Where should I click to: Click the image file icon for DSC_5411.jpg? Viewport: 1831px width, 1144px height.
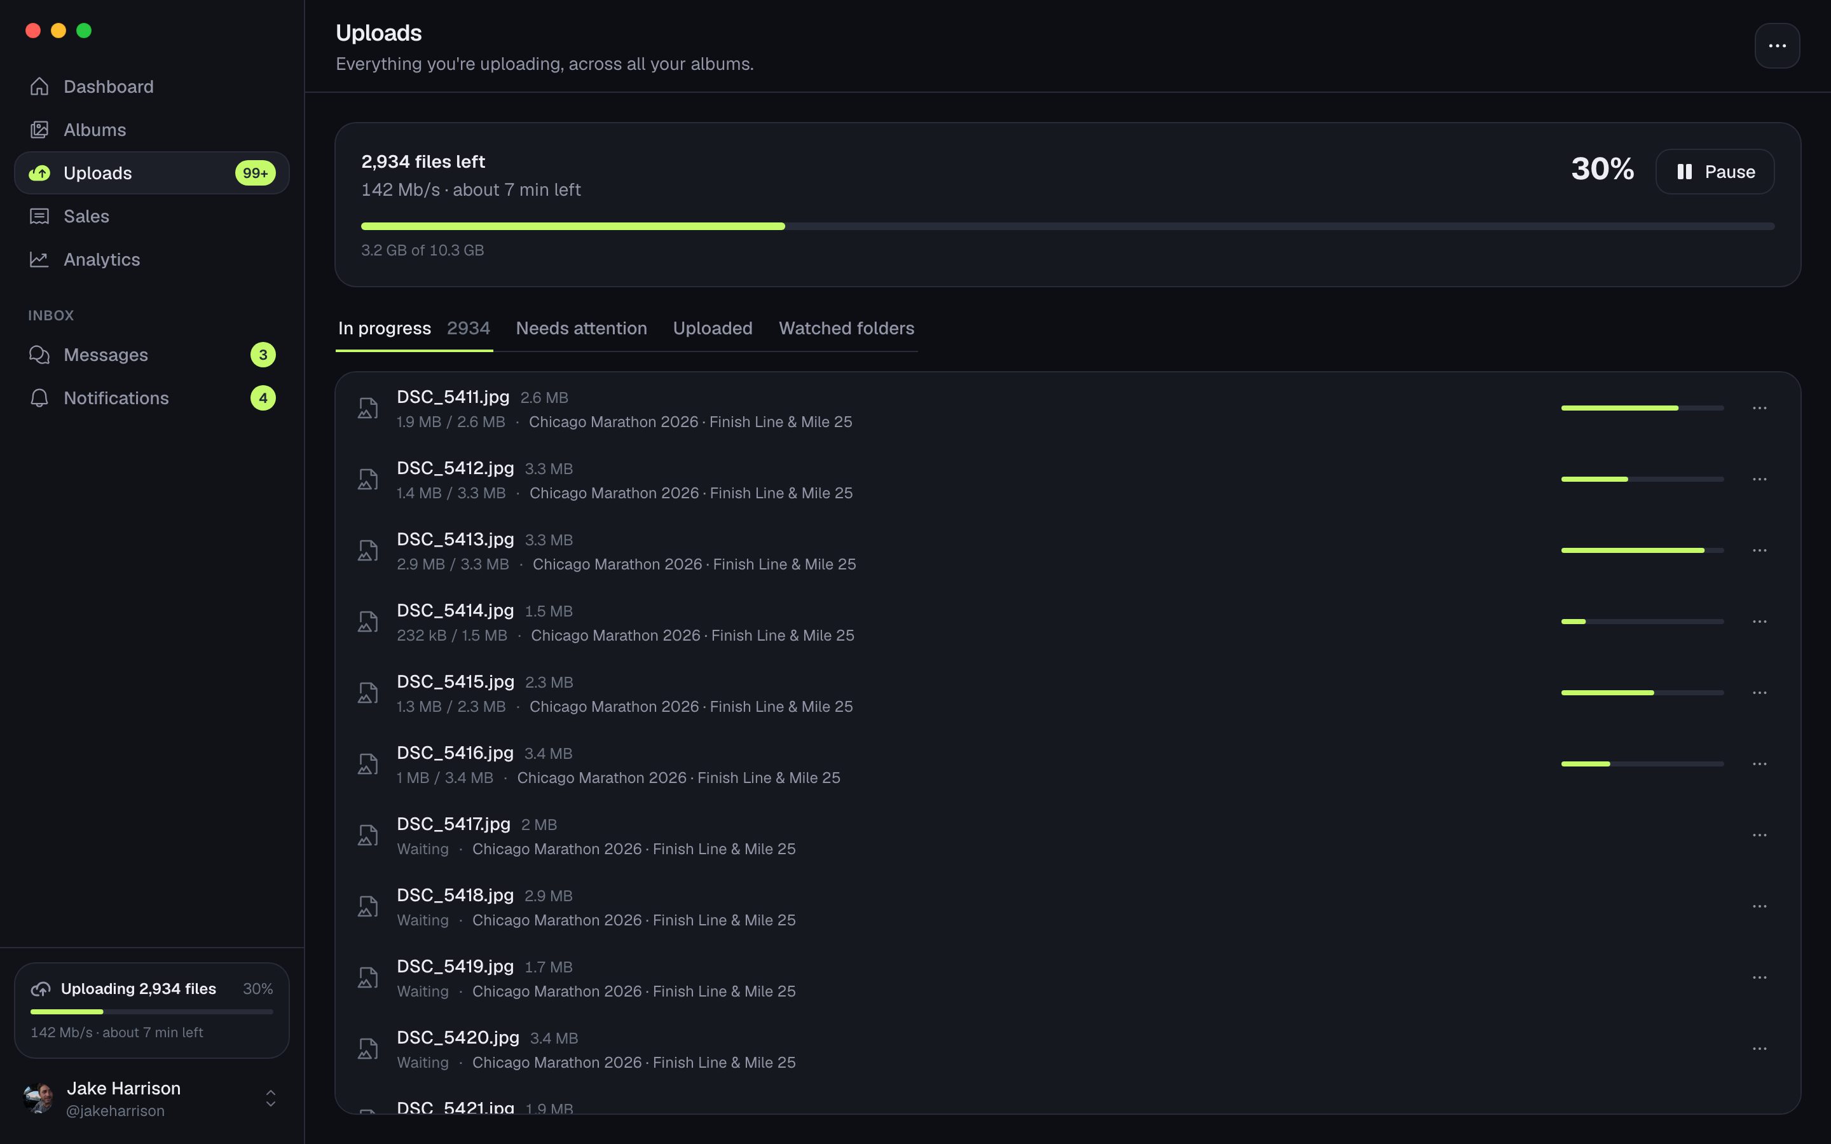(x=367, y=409)
